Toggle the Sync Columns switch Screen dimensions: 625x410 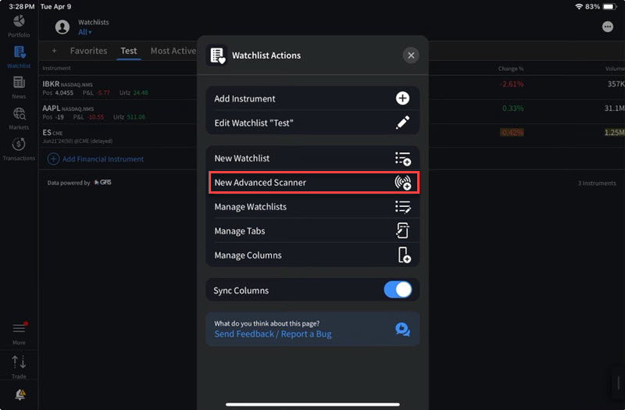click(398, 290)
